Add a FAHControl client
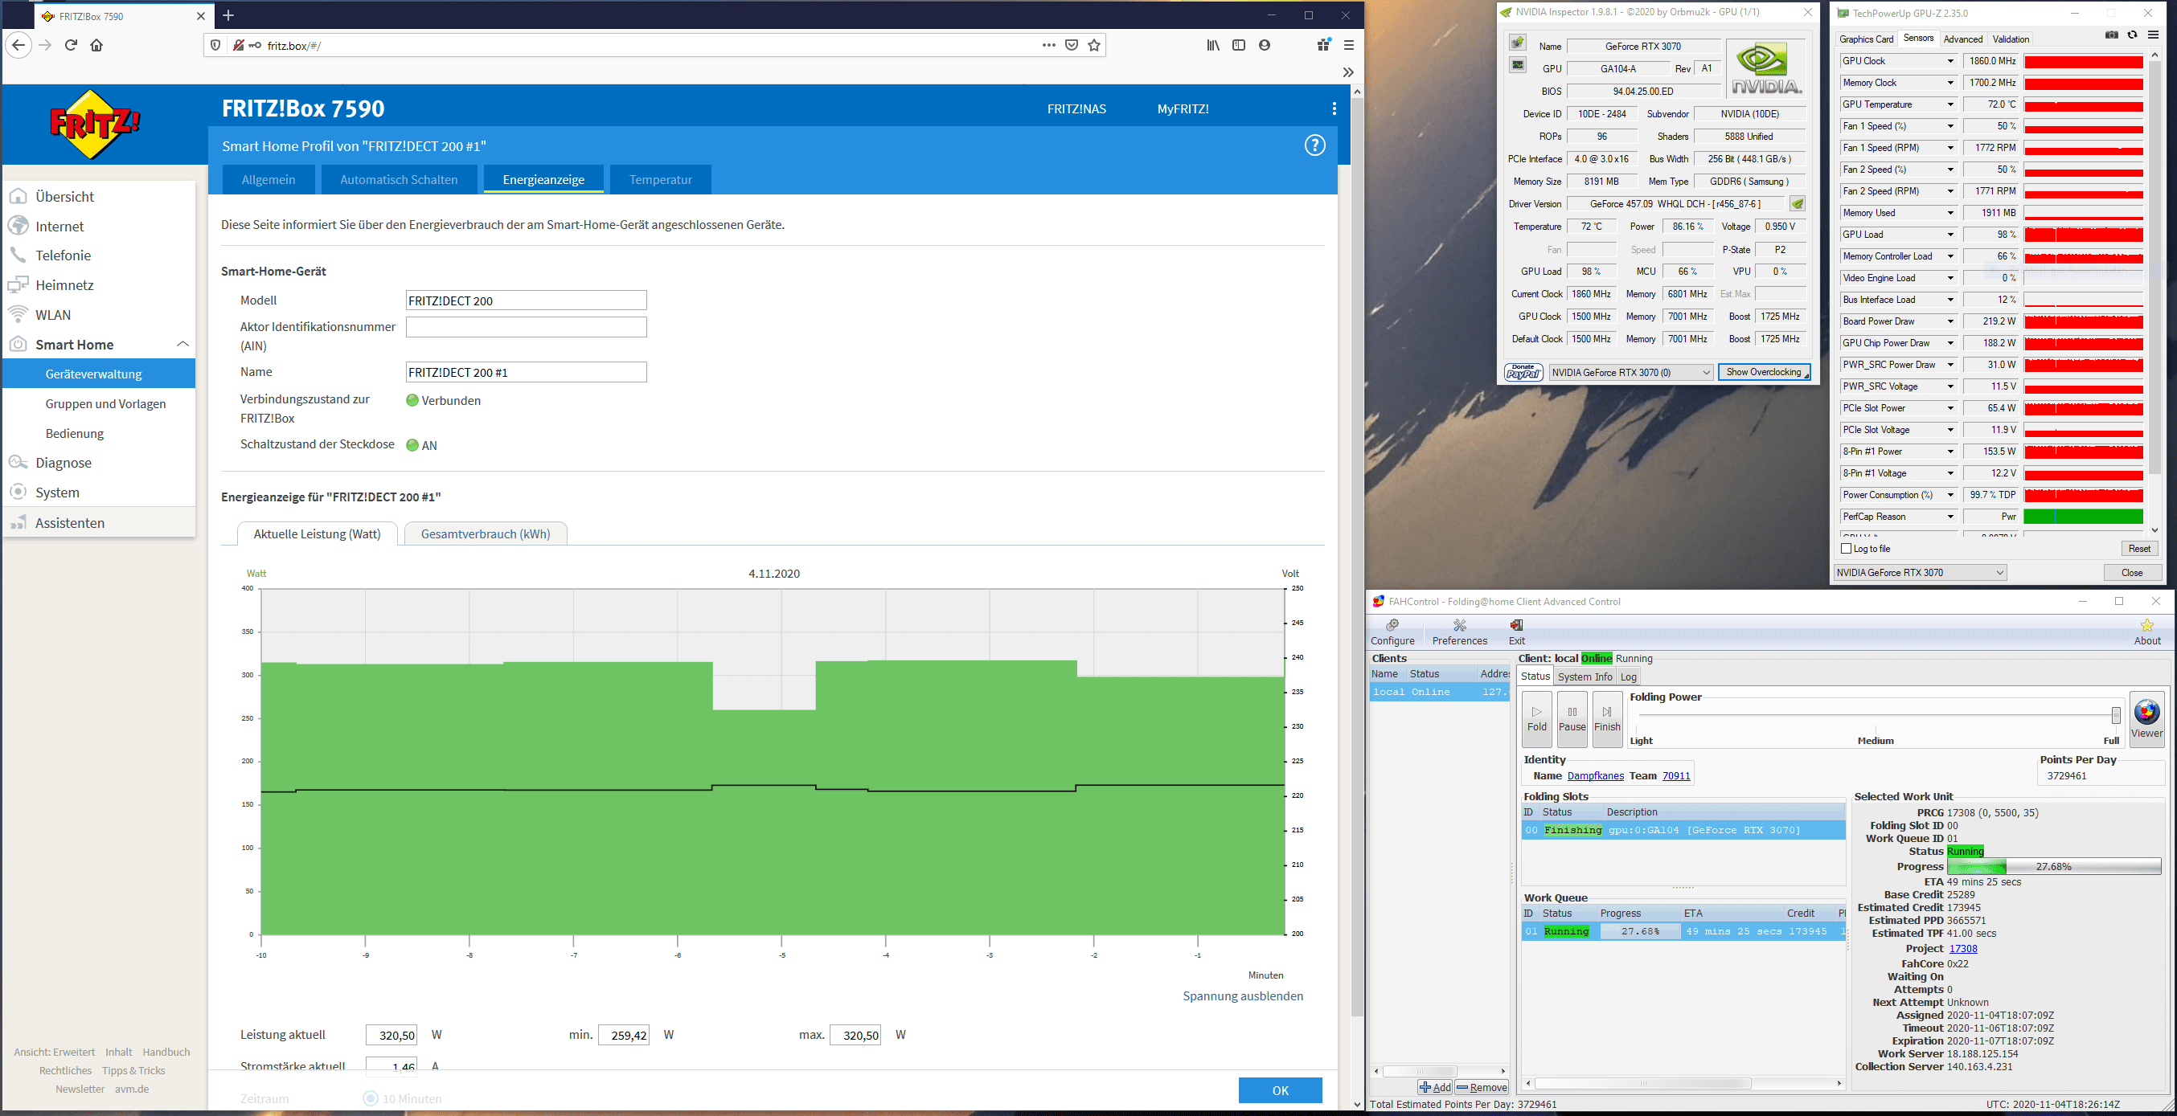The width and height of the screenshot is (2177, 1116). pos(1435,1087)
